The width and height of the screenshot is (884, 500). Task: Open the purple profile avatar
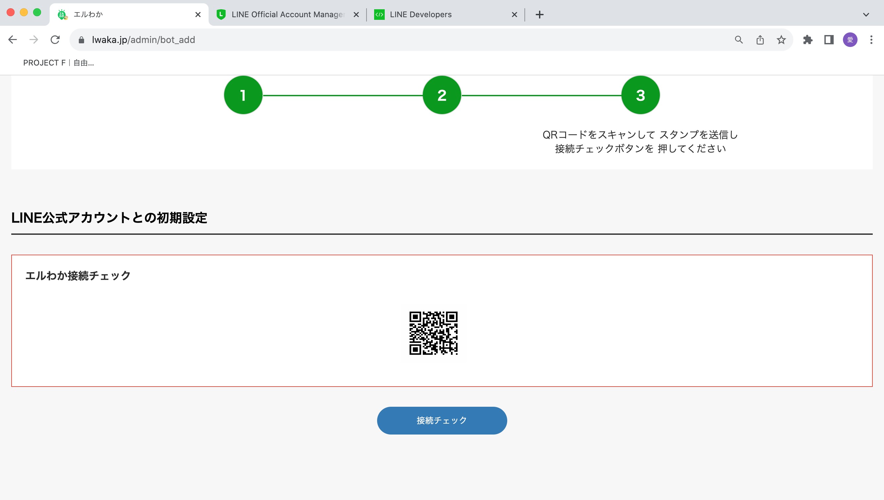[850, 40]
